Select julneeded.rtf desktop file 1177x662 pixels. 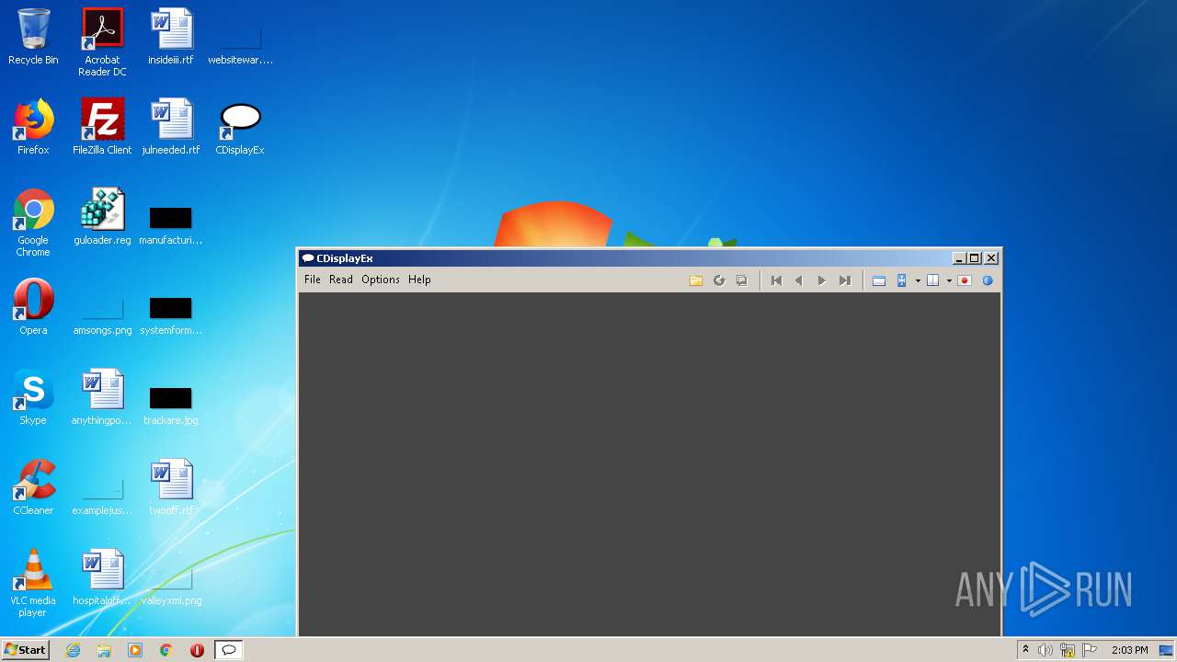171,127
